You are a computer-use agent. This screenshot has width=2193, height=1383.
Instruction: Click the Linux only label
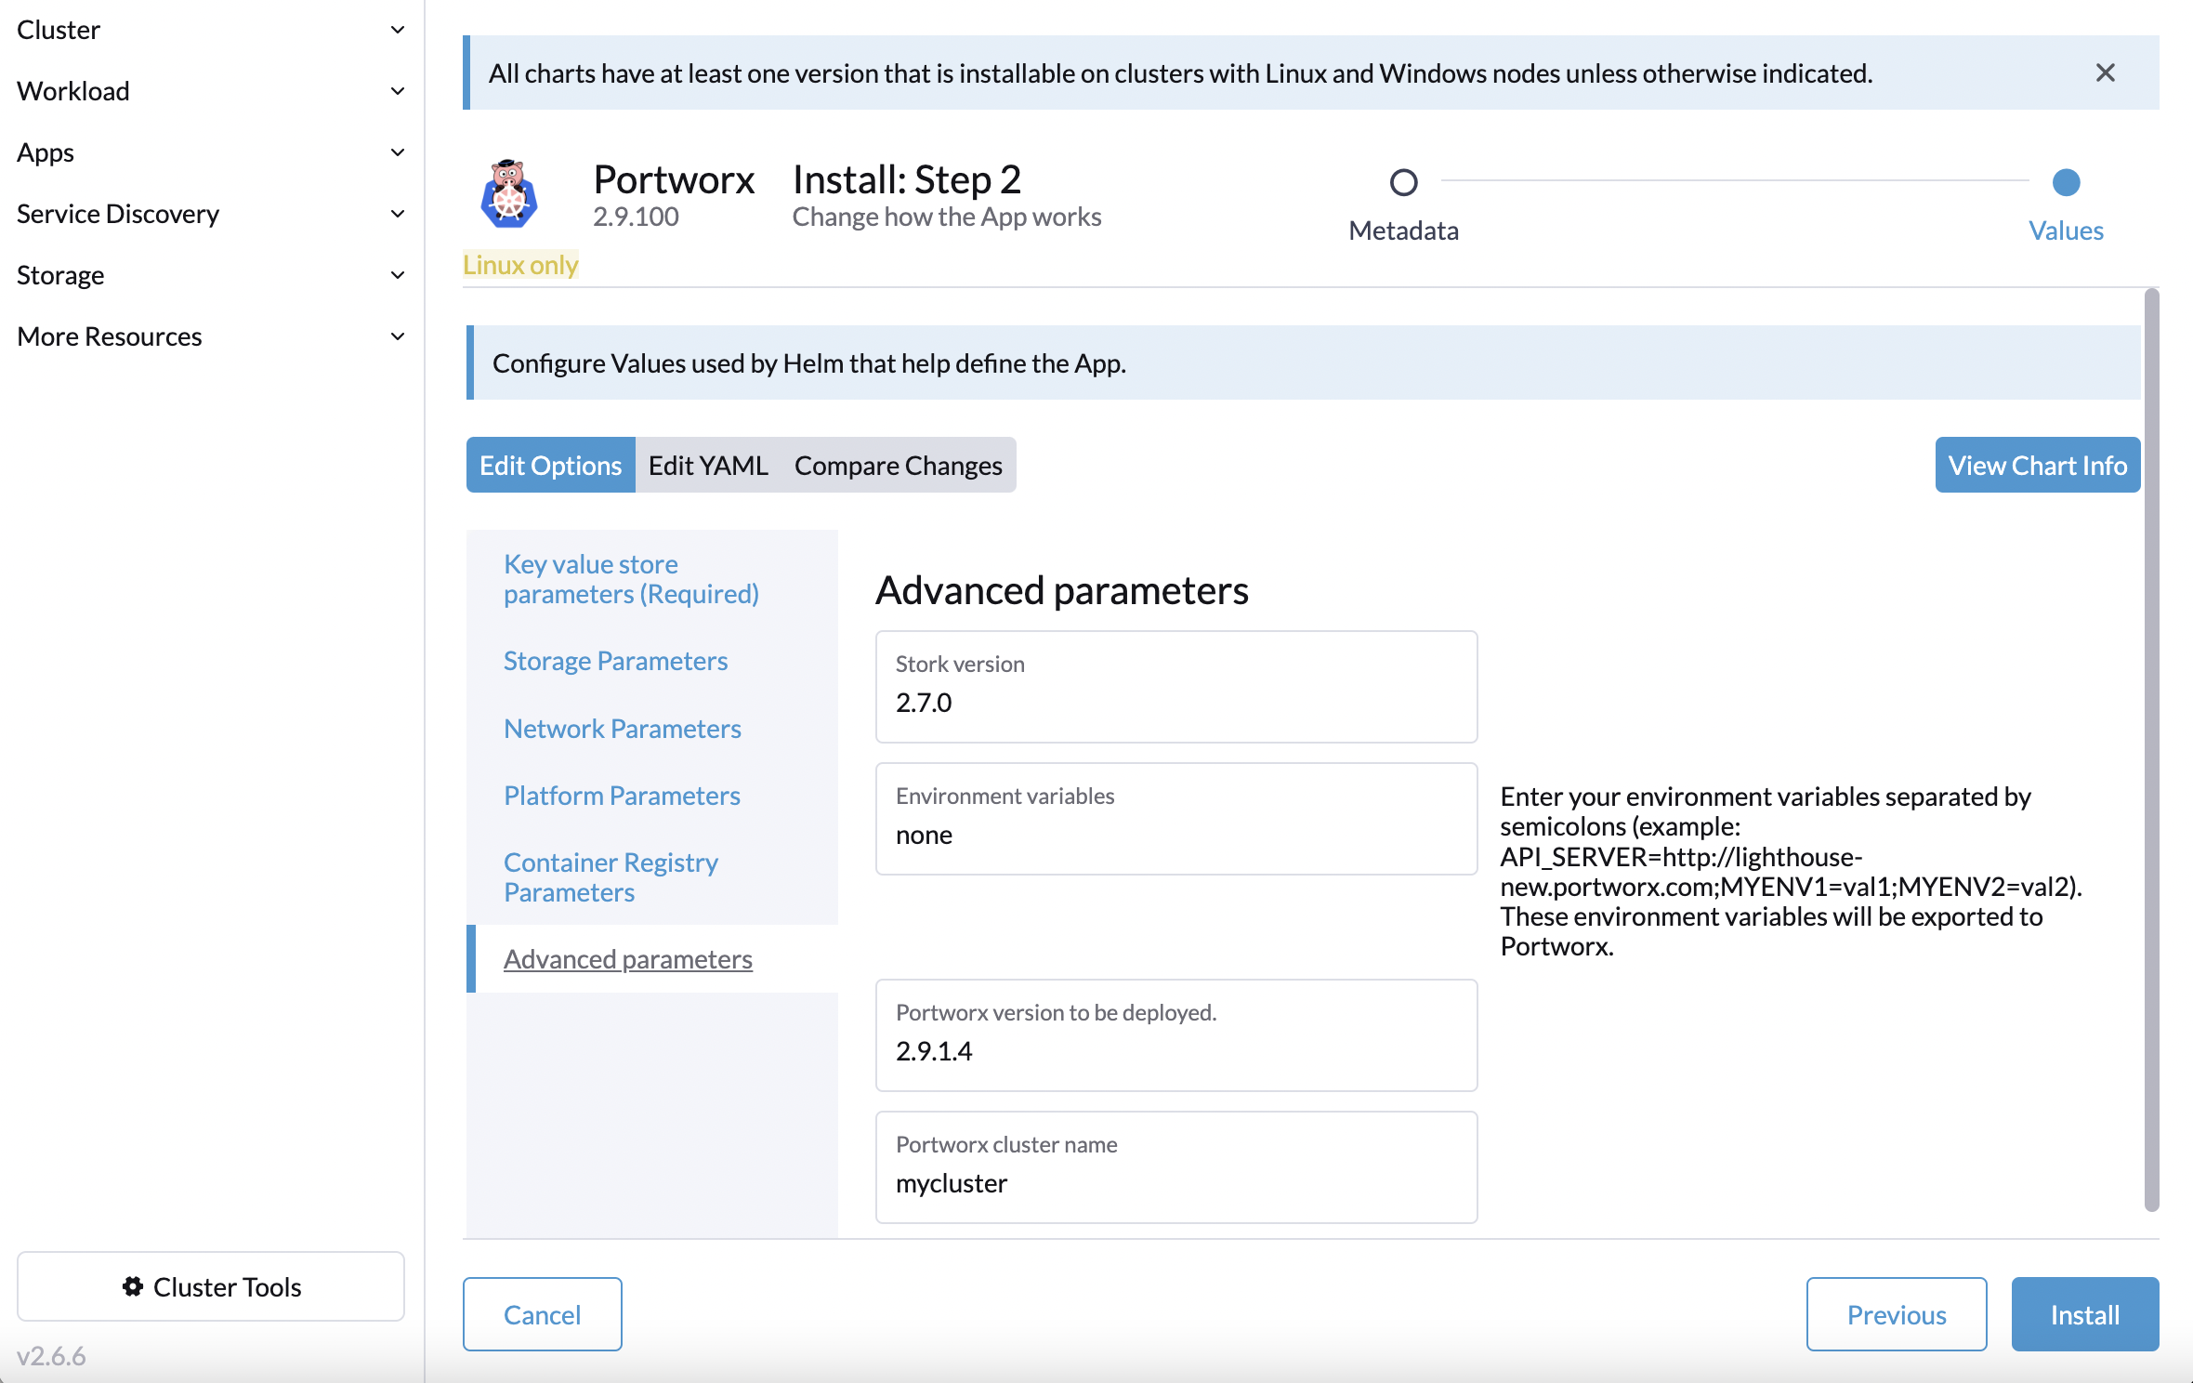coord(520,265)
